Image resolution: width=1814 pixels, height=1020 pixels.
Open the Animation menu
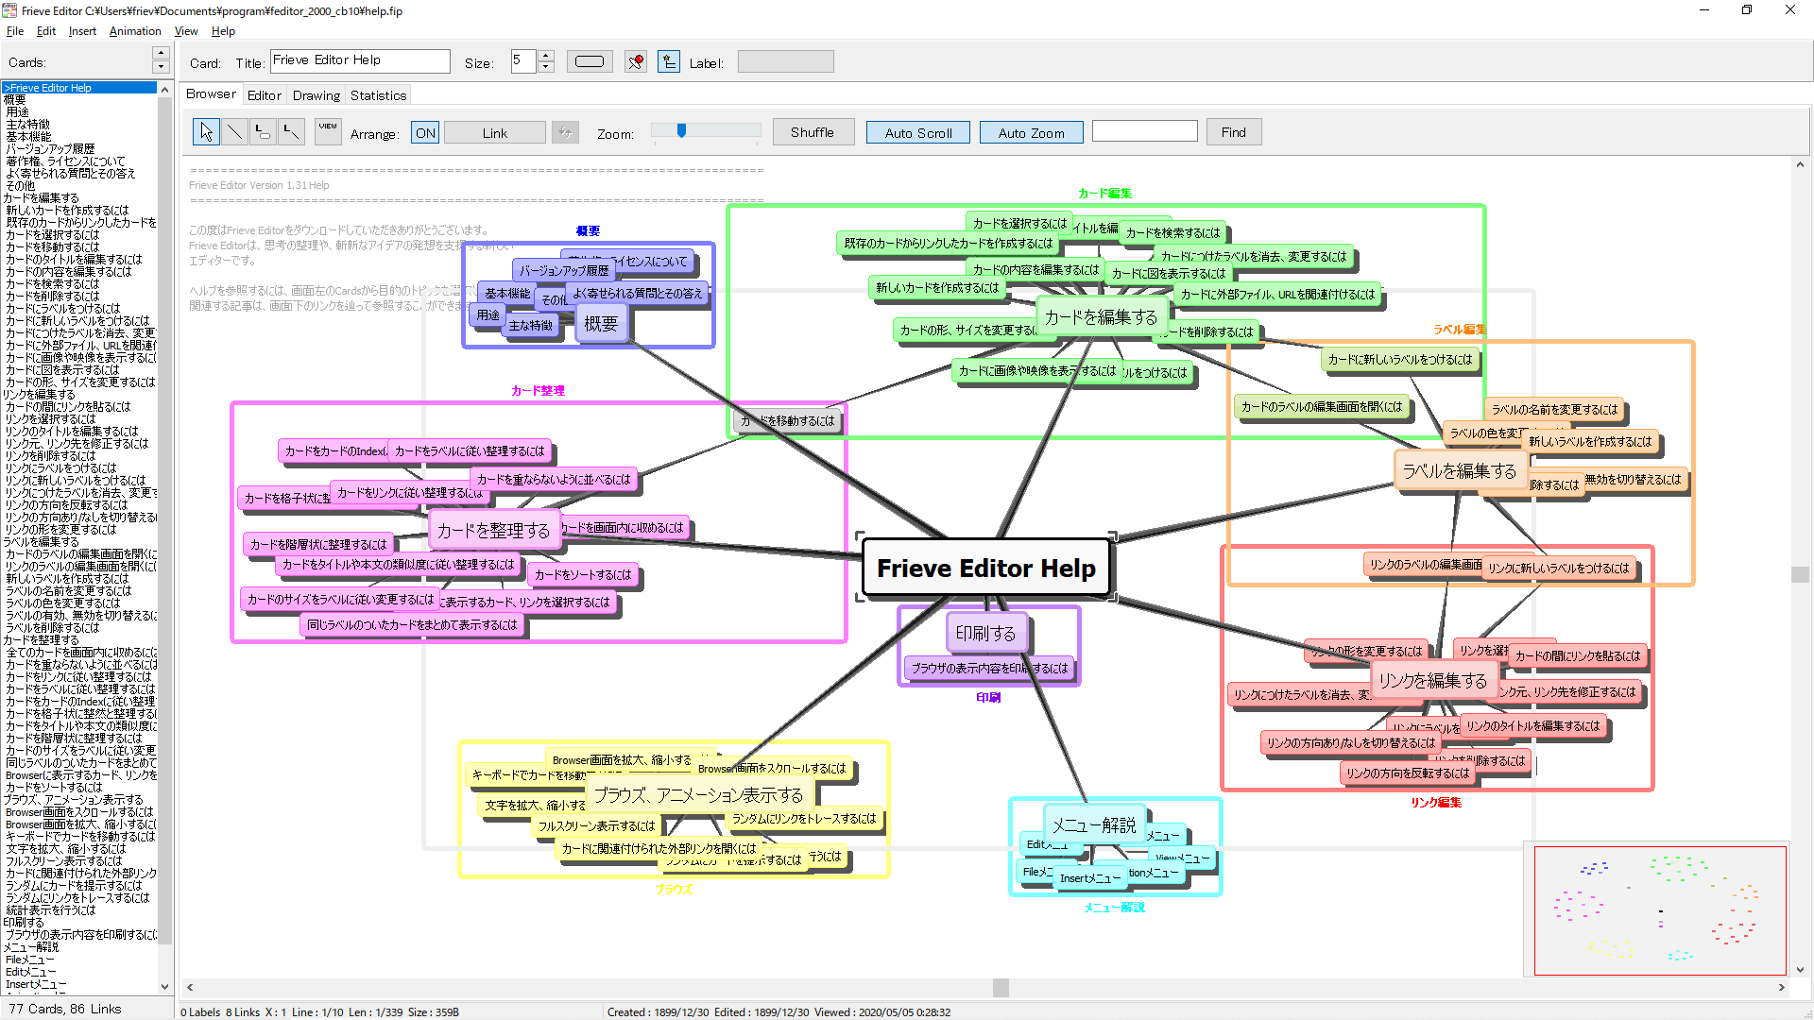pyautogui.click(x=135, y=31)
